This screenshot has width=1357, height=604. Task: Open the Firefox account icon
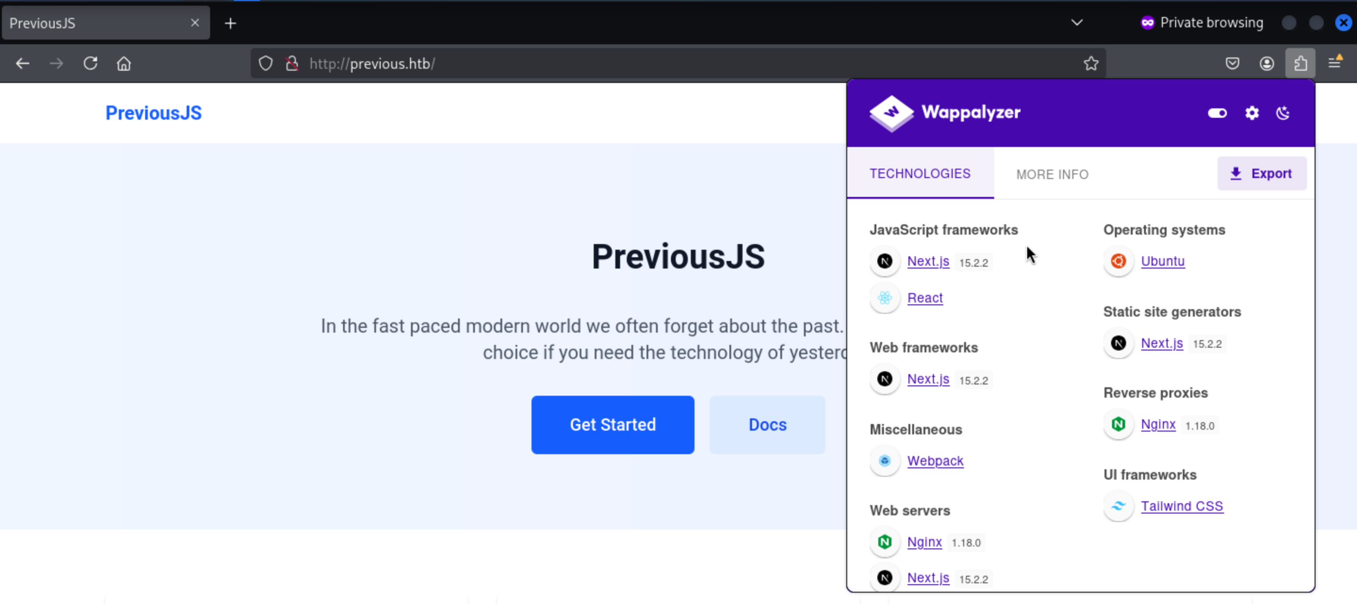(x=1267, y=64)
